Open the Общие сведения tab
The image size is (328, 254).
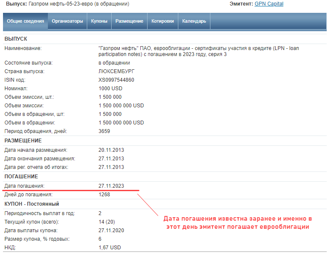coord(25,21)
